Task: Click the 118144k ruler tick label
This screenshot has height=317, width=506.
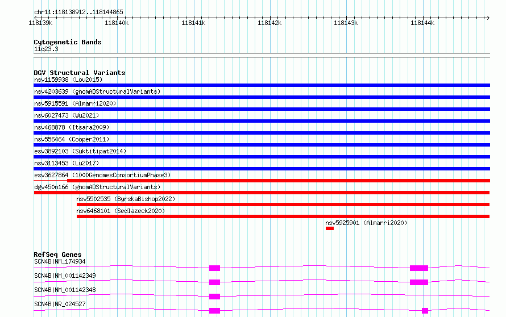Action: [422, 23]
